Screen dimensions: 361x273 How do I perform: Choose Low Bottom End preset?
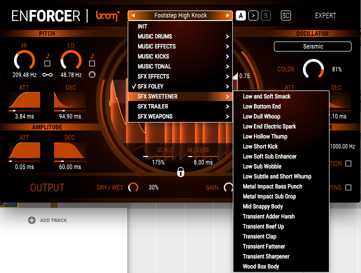(281, 106)
